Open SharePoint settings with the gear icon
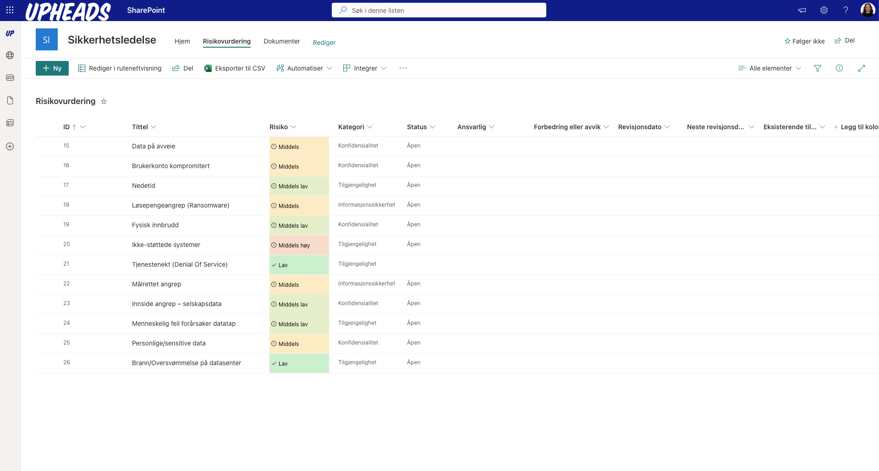879x471 pixels. 824,10
